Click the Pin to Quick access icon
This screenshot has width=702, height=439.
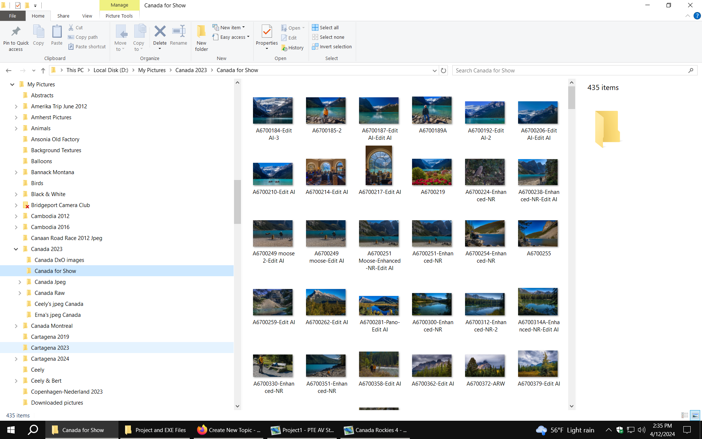coord(16,32)
